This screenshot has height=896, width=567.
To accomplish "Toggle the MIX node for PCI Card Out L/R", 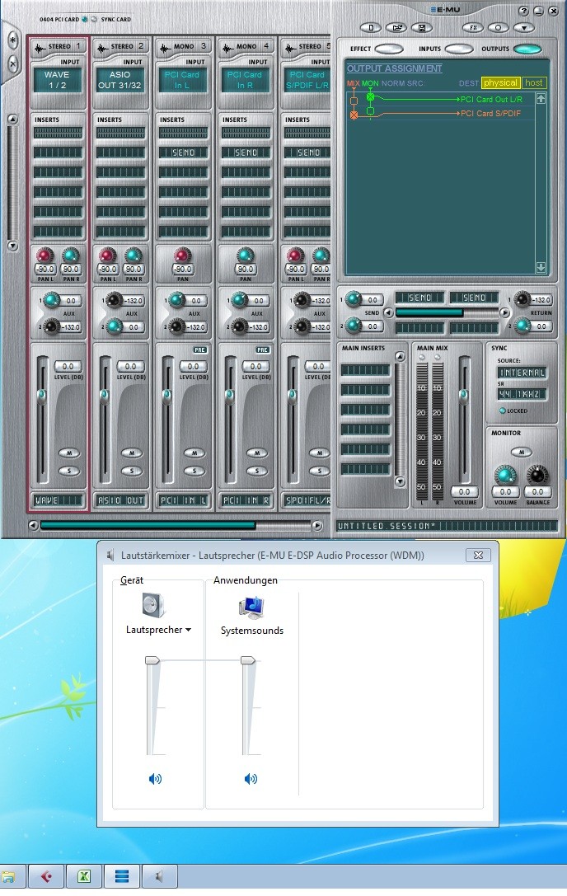I will click(x=354, y=101).
